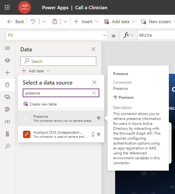Click the Presence premium diamond icon
This screenshot has height=194, width=175.
point(99,118)
